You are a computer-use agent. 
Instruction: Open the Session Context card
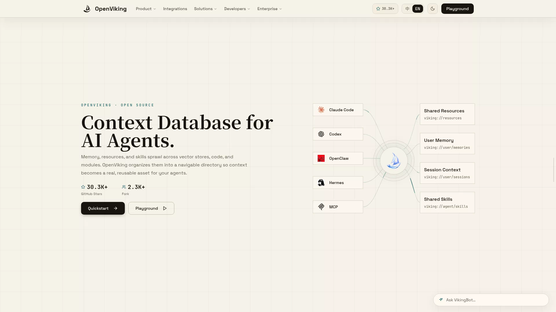pyautogui.click(x=447, y=173)
